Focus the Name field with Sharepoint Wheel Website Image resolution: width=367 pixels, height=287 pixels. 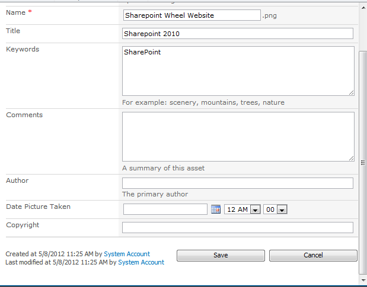(x=192, y=15)
